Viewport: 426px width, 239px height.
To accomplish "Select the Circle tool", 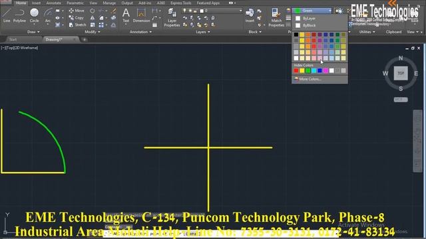I will coord(34,15).
